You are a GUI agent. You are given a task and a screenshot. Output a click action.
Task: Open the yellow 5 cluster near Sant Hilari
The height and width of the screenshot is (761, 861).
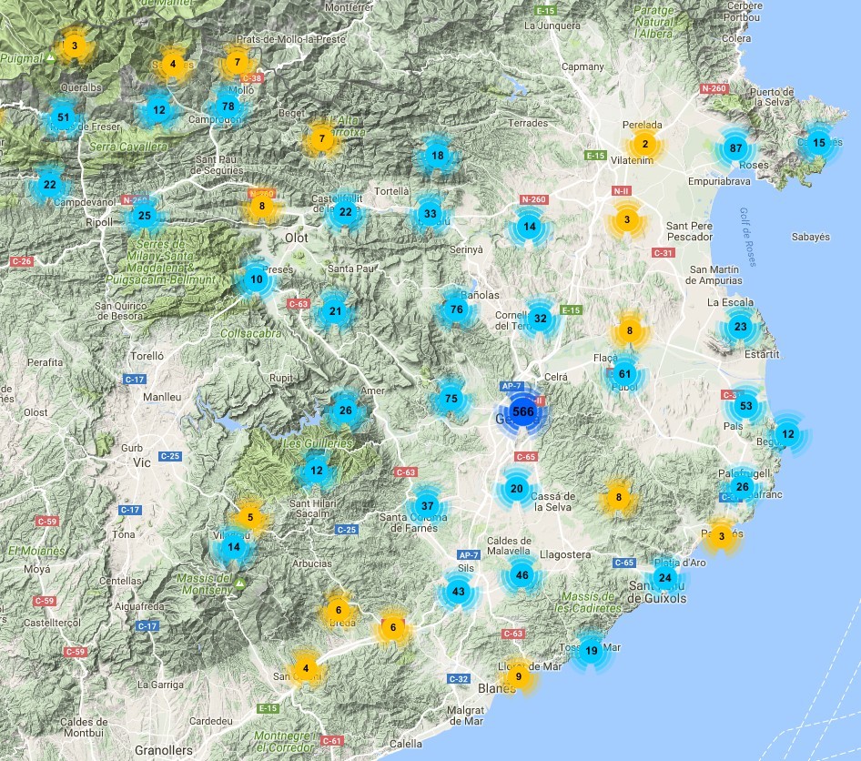click(250, 518)
